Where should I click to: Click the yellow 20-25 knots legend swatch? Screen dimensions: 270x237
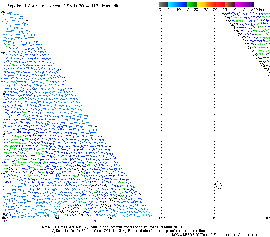pos(201,4)
